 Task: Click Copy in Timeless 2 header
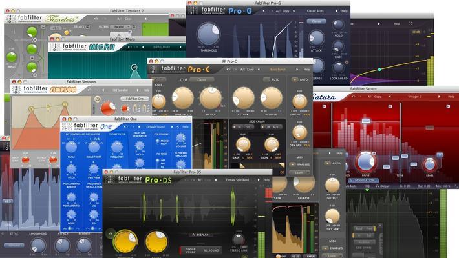click(128, 19)
